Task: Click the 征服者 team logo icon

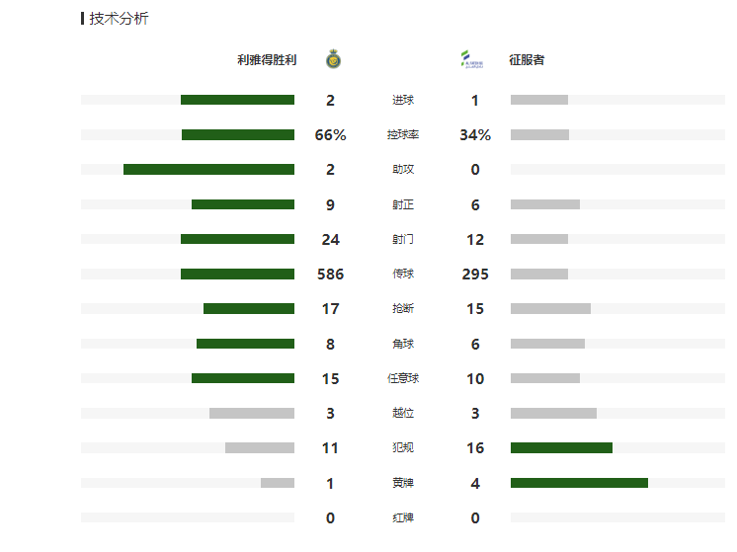Action: click(472, 60)
